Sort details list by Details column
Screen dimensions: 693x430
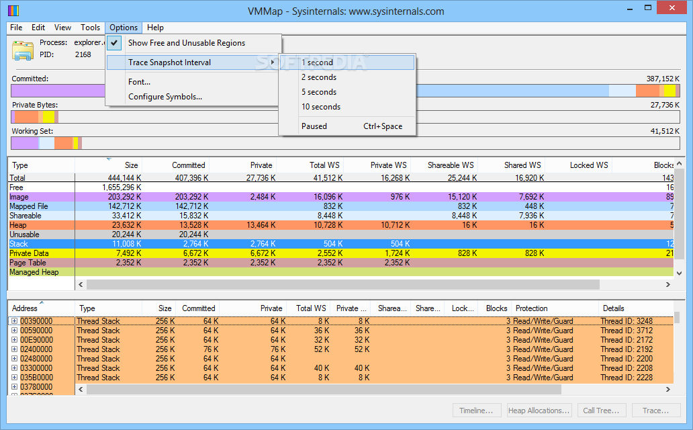point(636,308)
